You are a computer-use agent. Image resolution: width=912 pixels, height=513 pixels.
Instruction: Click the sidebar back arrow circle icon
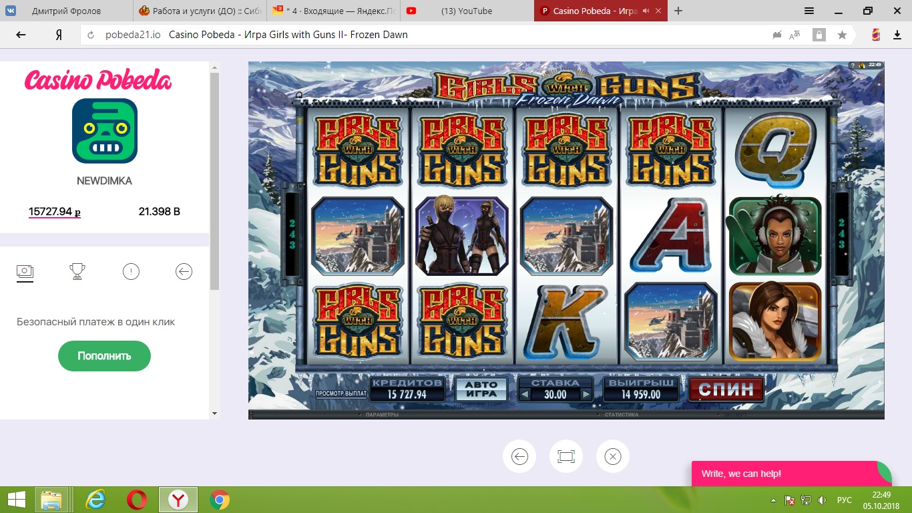(x=184, y=271)
